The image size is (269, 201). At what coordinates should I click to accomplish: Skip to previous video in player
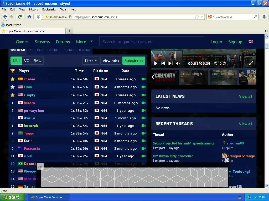[x=163, y=63]
